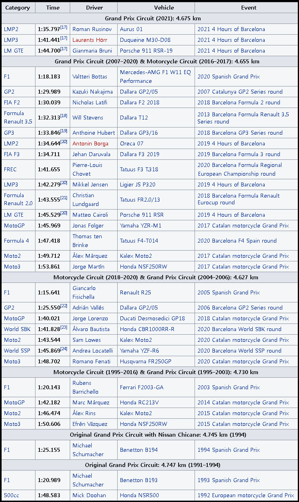
Task: Open the Matteo Cairoli driver link
Action: [x=90, y=215]
